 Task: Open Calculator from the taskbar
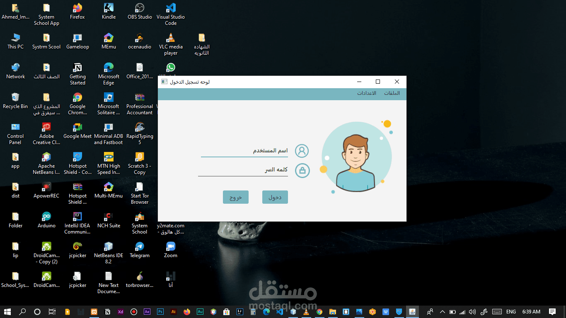pyautogui.click(x=252, y=312)
